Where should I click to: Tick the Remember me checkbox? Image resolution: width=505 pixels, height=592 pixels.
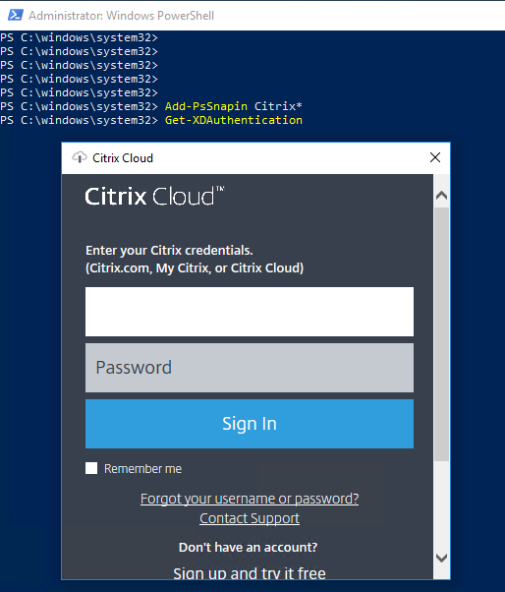91,468
